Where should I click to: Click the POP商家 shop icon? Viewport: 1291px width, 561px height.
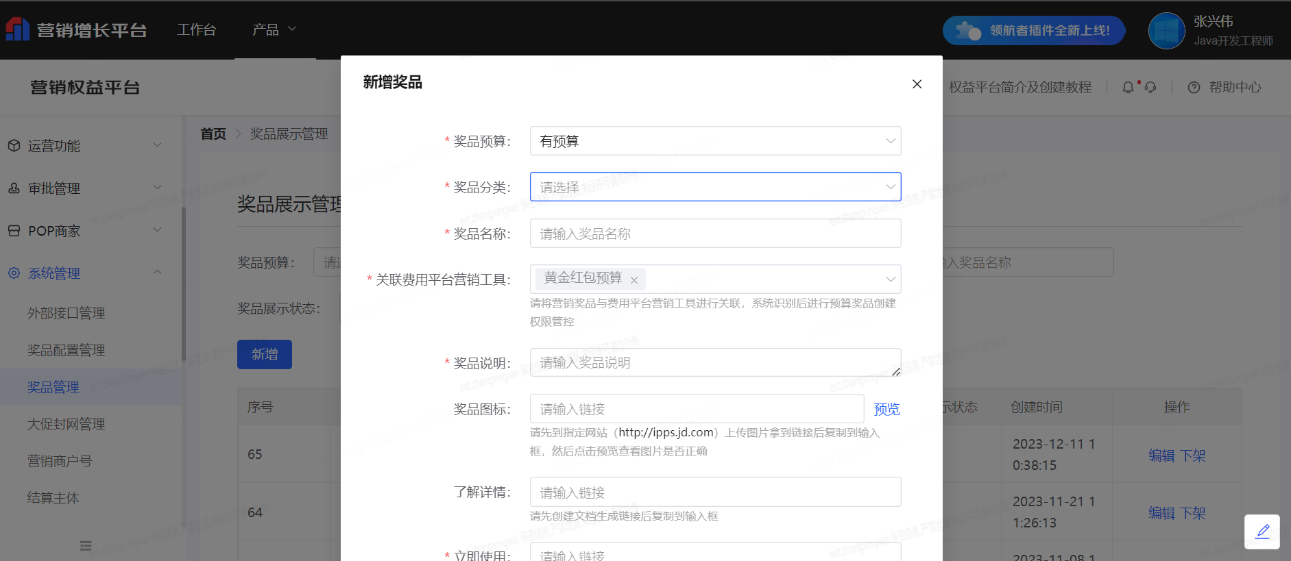[14, 231]
